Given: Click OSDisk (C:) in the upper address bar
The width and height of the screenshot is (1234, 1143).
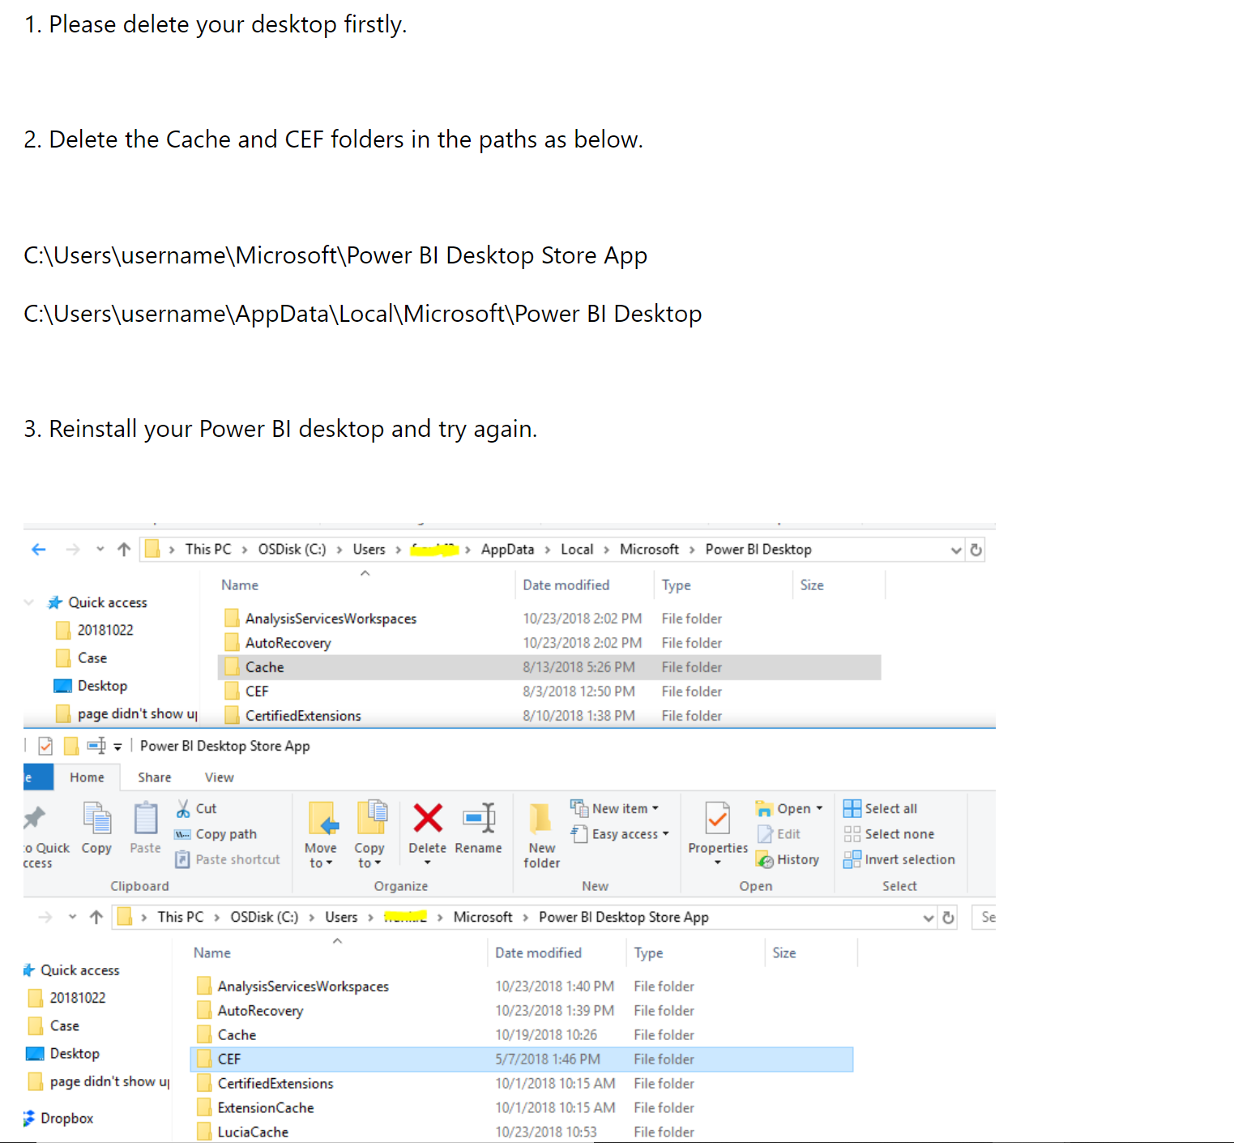Looking at the screenshot, I should (292, 550).
